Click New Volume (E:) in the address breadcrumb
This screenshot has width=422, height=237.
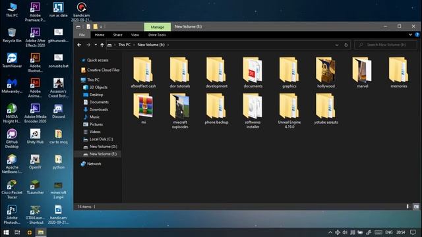point(151,45)
